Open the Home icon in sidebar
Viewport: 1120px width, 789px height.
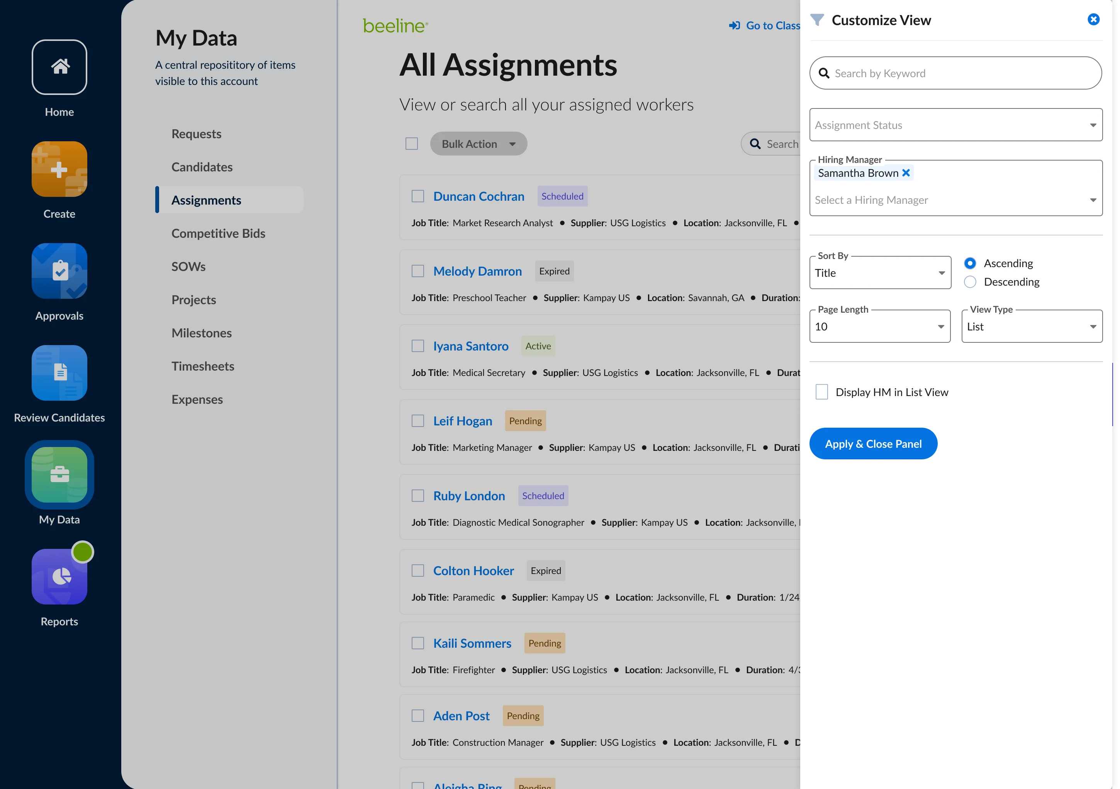coord(59,67)
